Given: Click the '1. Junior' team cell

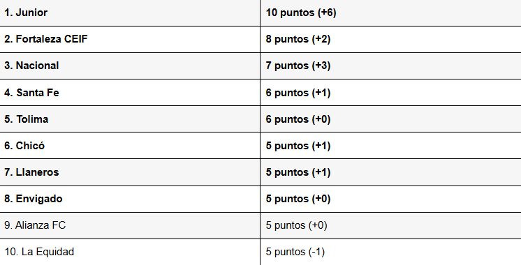Looking at the screenshot, I should click(130, 13).
